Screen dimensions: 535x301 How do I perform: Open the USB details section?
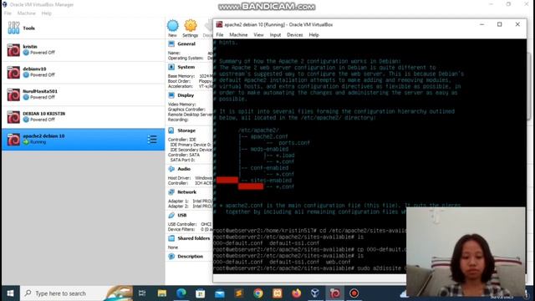click(x=182, y=216)
